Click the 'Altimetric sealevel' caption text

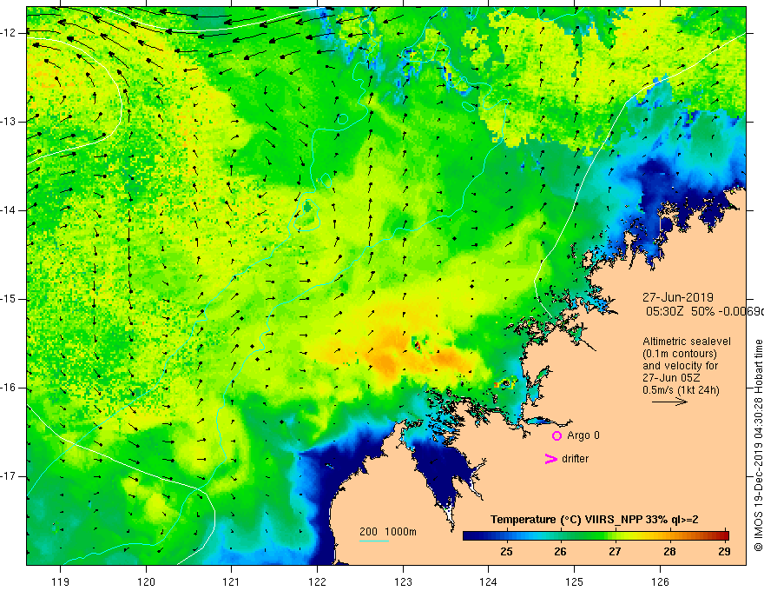point(687,342)
